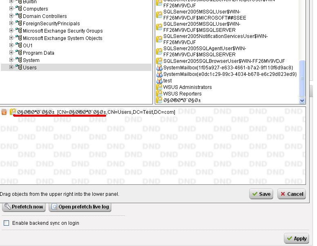
Task: Open prefetch live log
Action: click(80, 206)
